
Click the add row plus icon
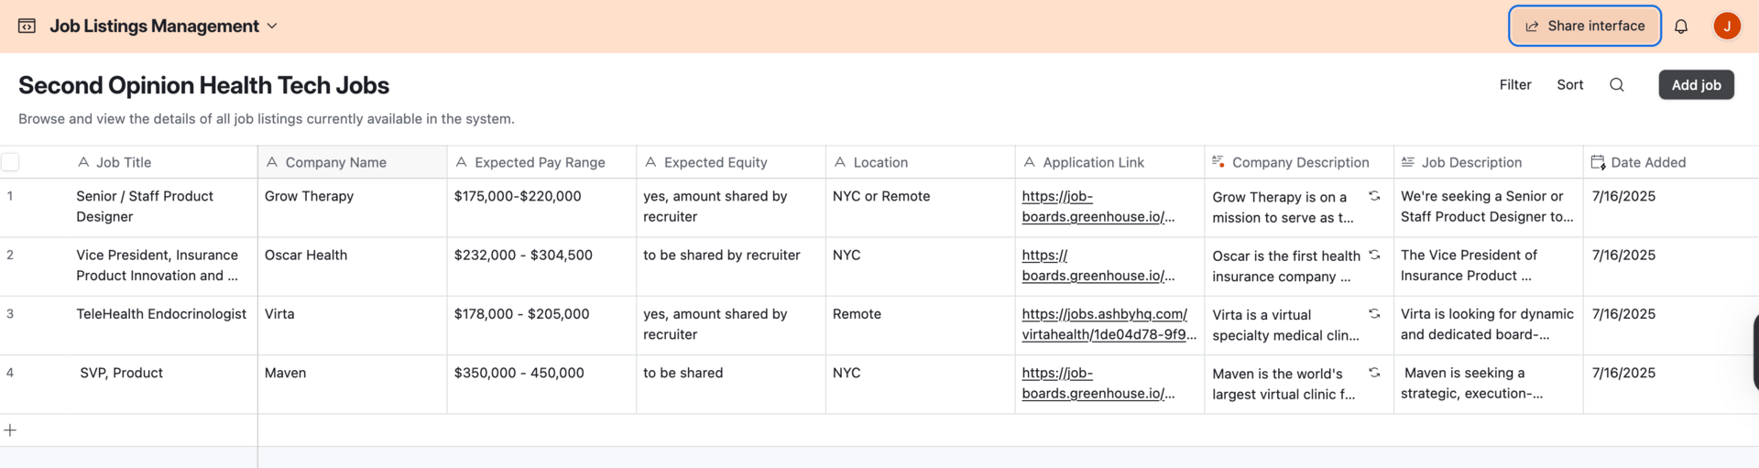[10, 430]
